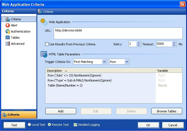Click the Criteria icon in sidebar
Image resolution: width=187 pixels, height=131 pixels.
pyautogui.click(x=8, y=19)
